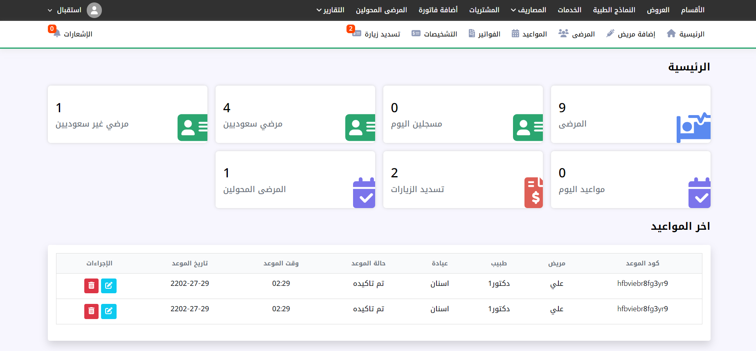This screenshot has height=351, width=756.
Task: Open تسديد زيارة link with badge
Action: pyautogui.click(x=377, y=34)
